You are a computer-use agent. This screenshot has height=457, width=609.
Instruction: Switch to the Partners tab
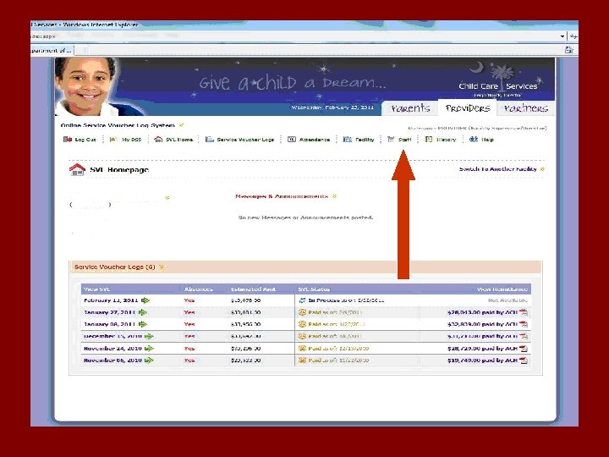tap(526, 108)
